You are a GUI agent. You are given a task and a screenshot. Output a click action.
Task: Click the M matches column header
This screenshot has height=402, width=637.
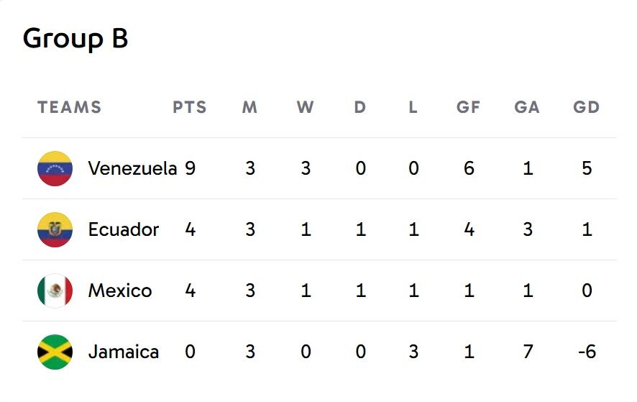point(249,108)
